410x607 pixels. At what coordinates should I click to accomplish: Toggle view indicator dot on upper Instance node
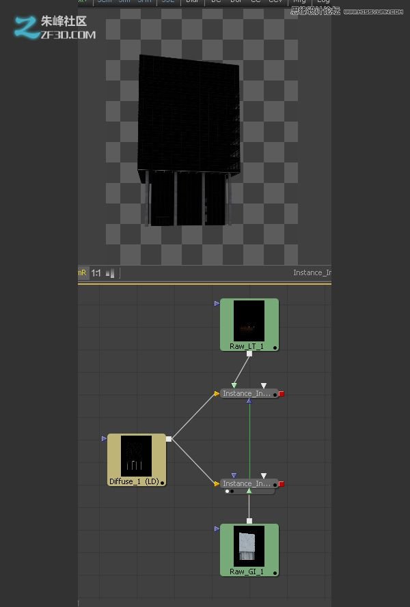tap(275, 395)
